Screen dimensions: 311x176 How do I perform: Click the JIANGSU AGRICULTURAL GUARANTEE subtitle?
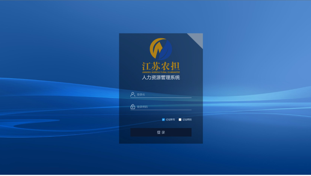pos(161,72)
